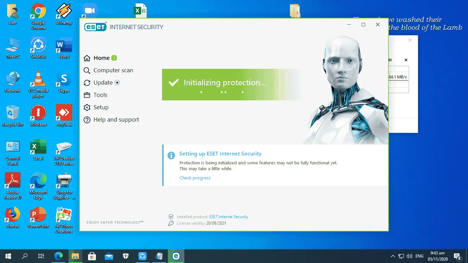
Task: Click the Check progress link
Action: 195,178
